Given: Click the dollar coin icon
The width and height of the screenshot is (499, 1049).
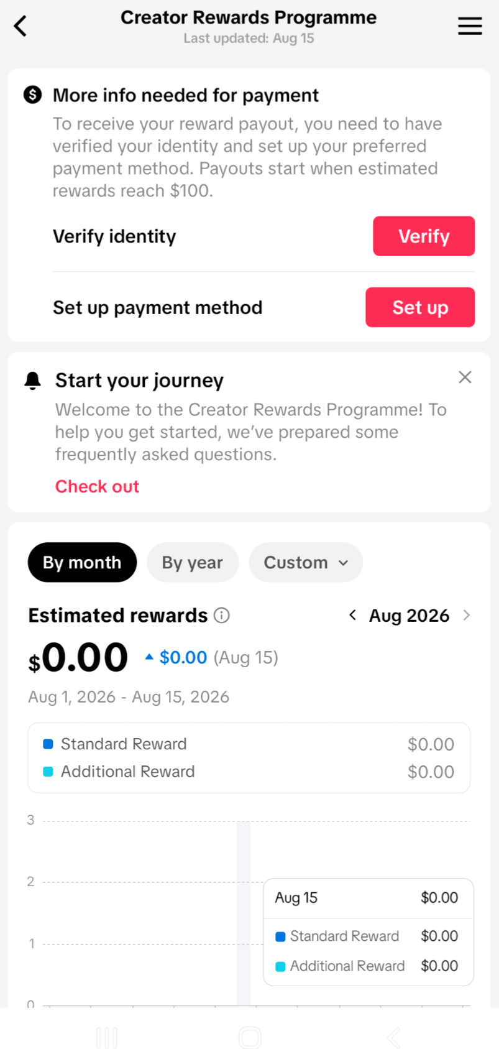Looking at the screenshot, I should click(32, 95).
